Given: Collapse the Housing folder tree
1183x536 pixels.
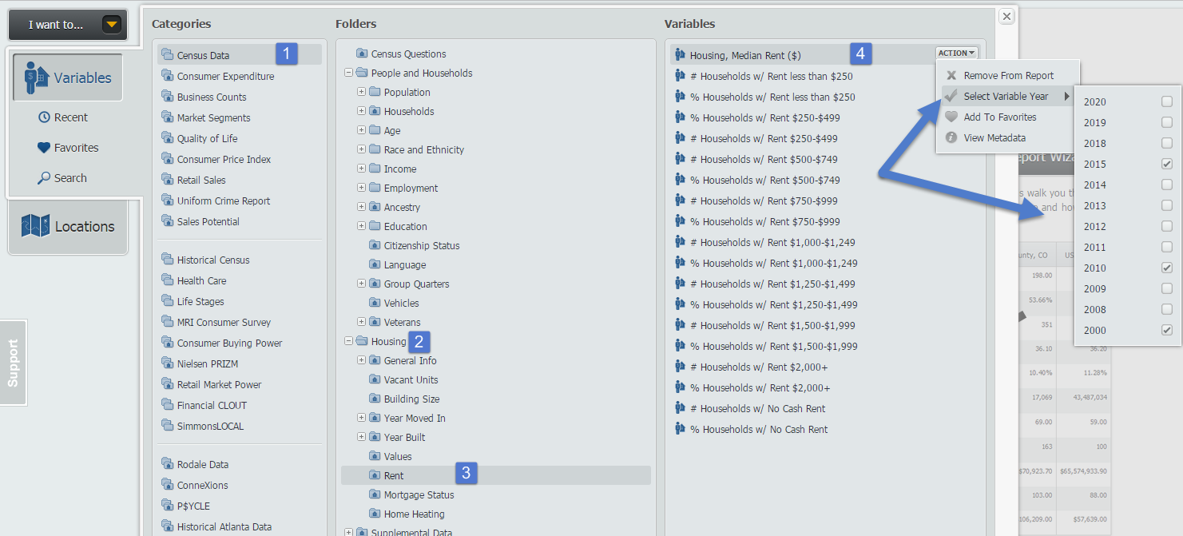Looking at the screenshot, I should [x=348, y=341].
